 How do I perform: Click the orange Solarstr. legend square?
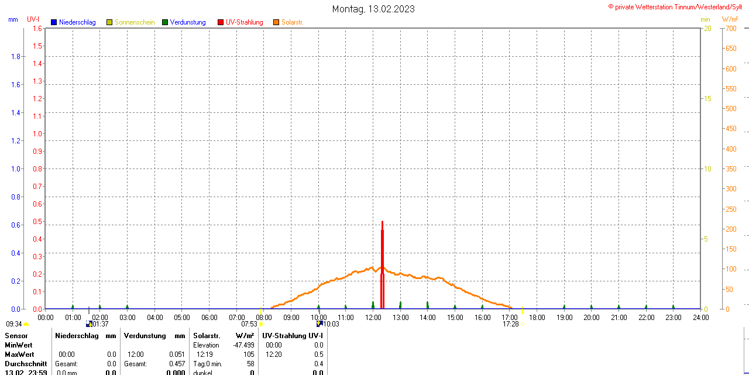[x=276, y=22]
